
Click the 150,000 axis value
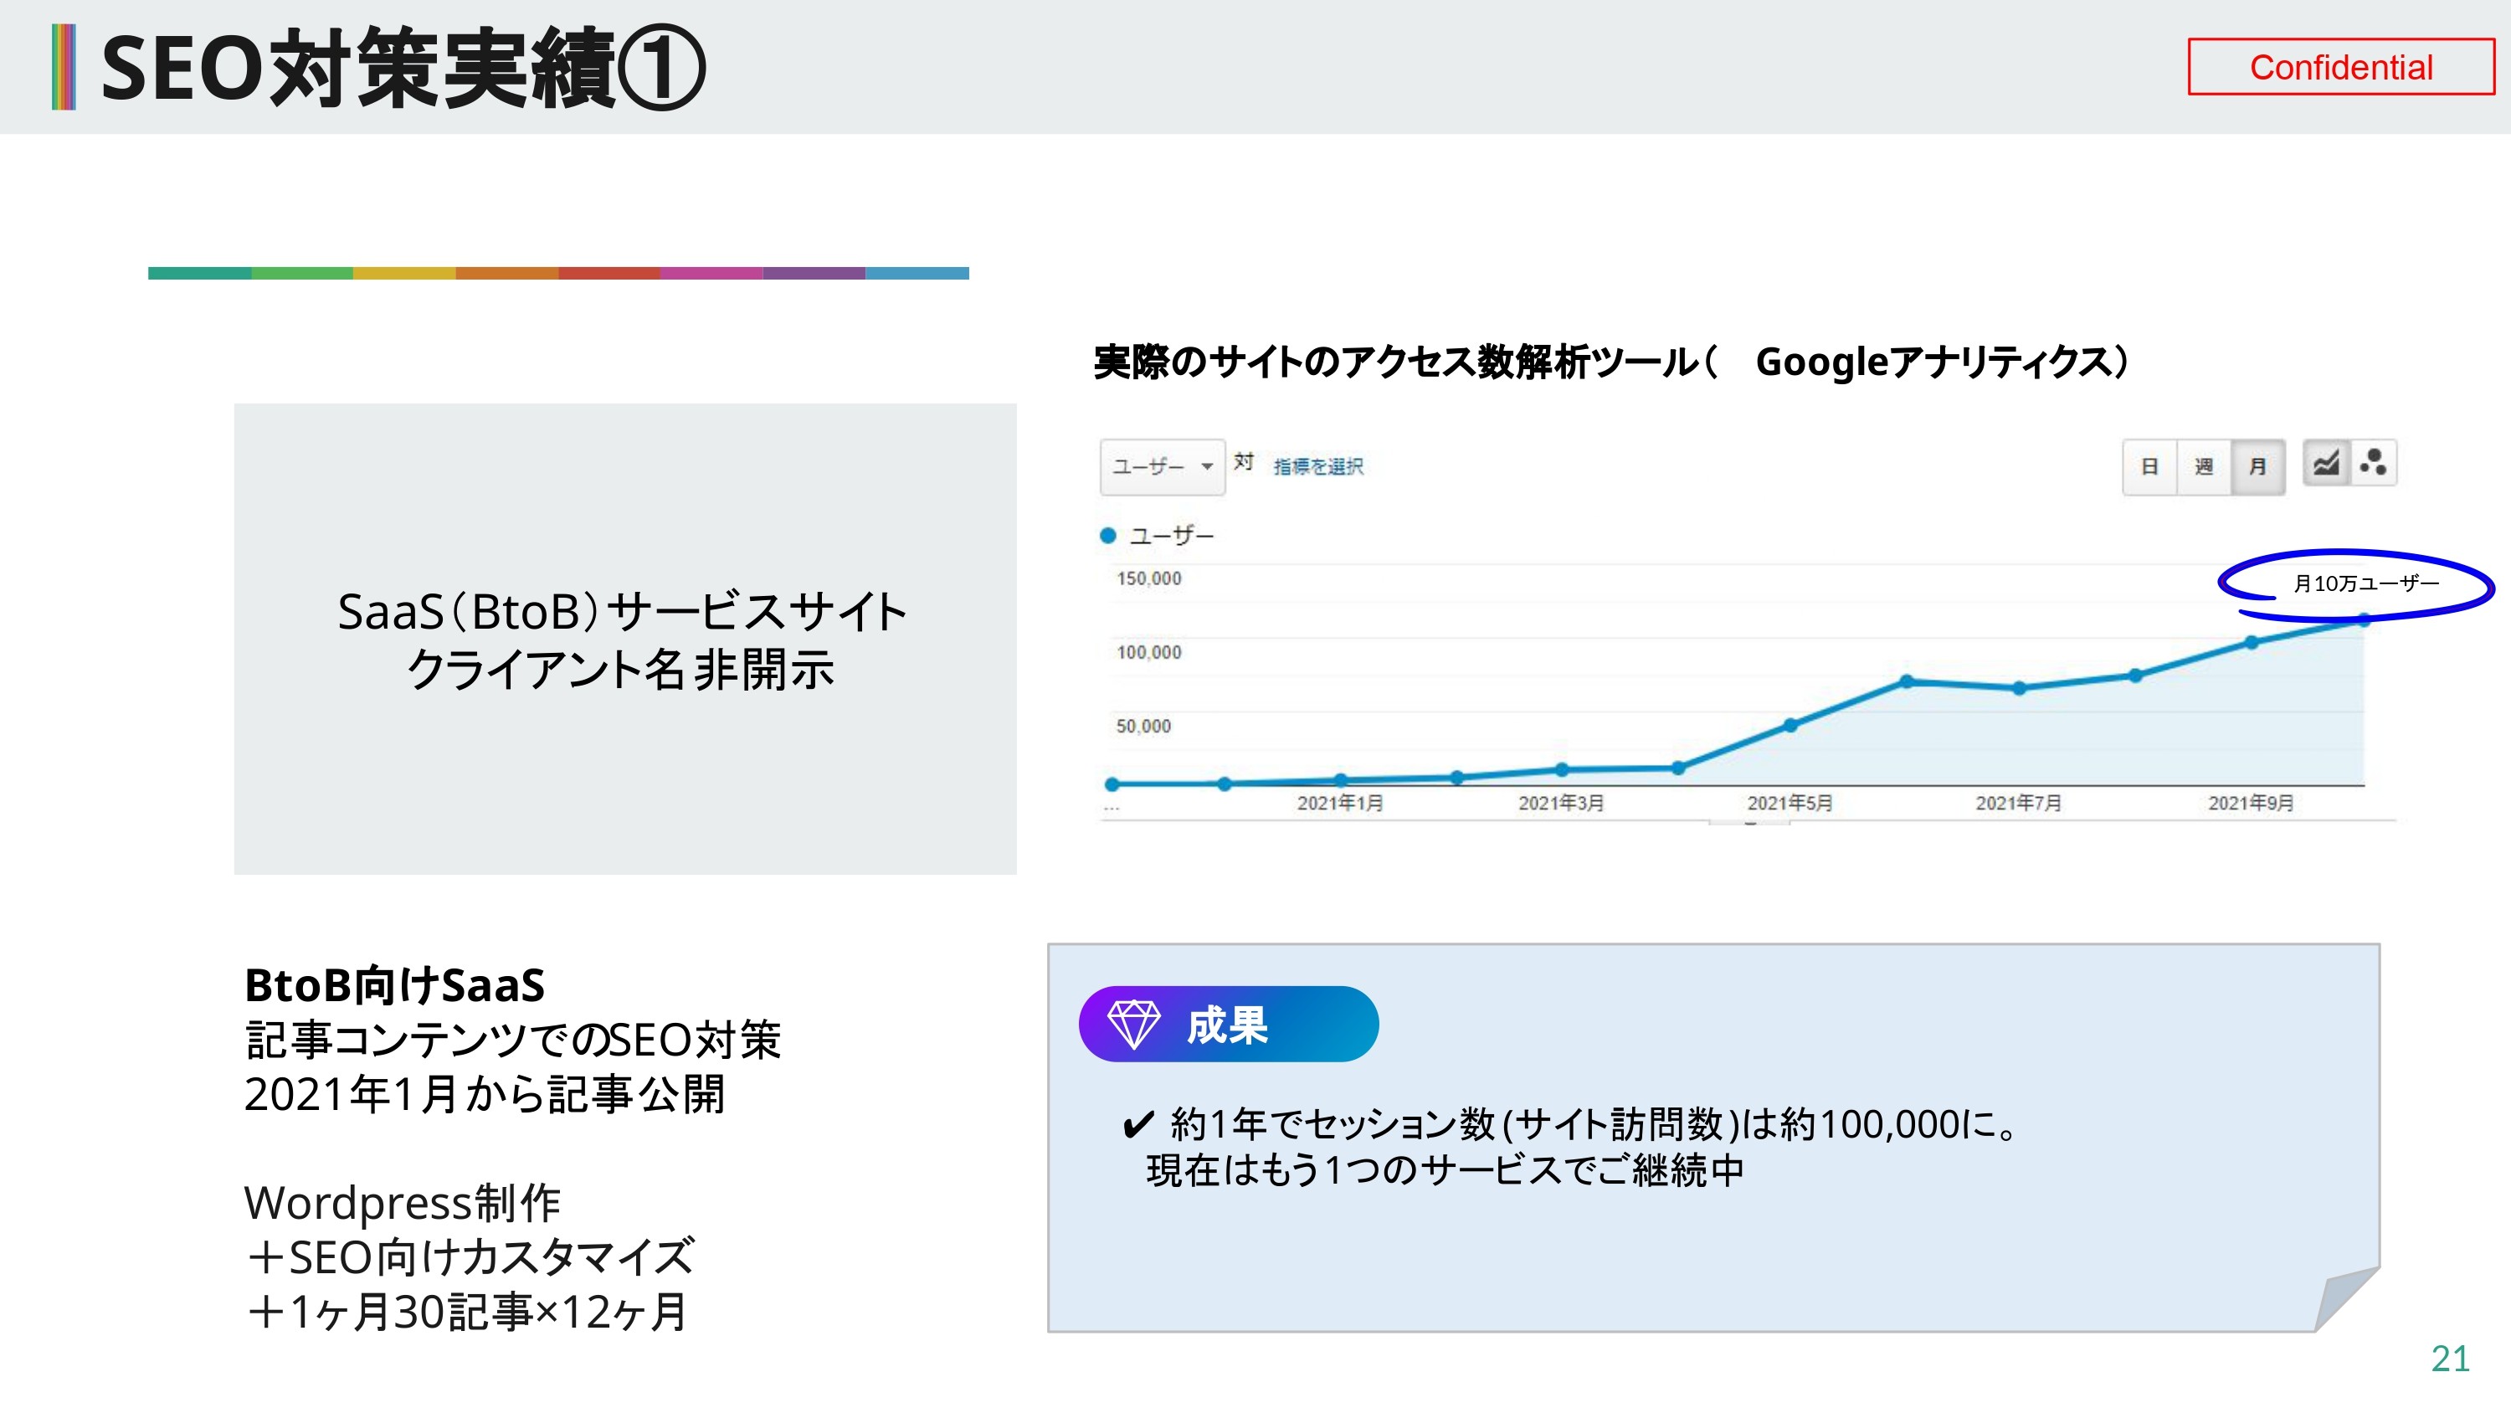[1149, 578]
